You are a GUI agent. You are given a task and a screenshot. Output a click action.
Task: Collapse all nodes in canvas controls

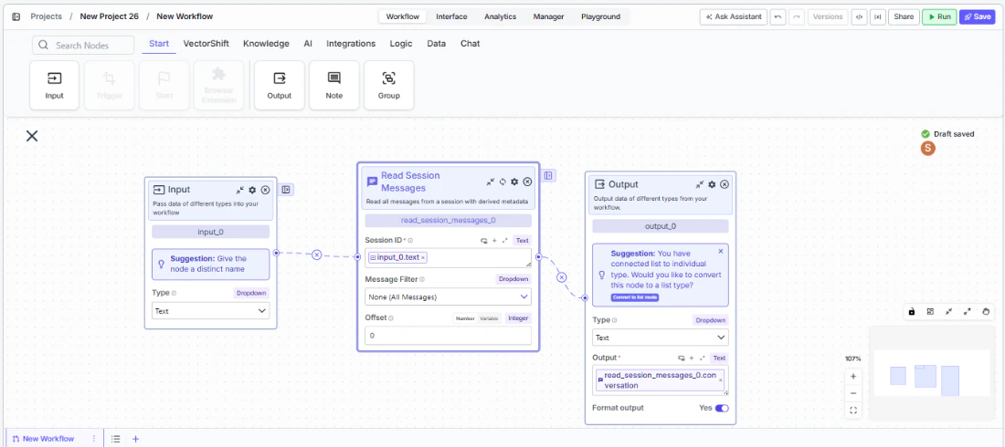(x=948, y=312)
